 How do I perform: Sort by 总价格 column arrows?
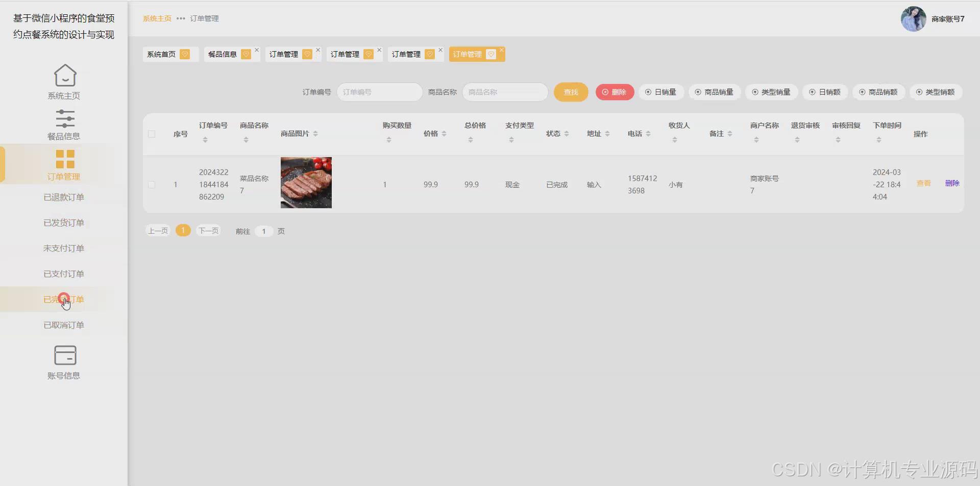(x=471, y=140)
